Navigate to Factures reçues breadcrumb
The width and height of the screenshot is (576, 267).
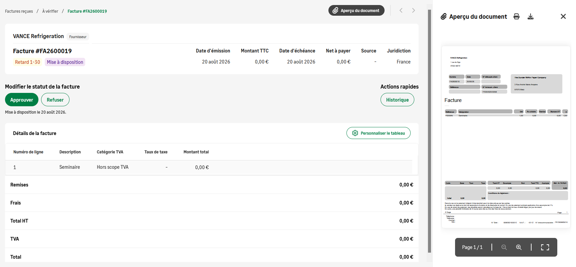[x=19, y=11]
